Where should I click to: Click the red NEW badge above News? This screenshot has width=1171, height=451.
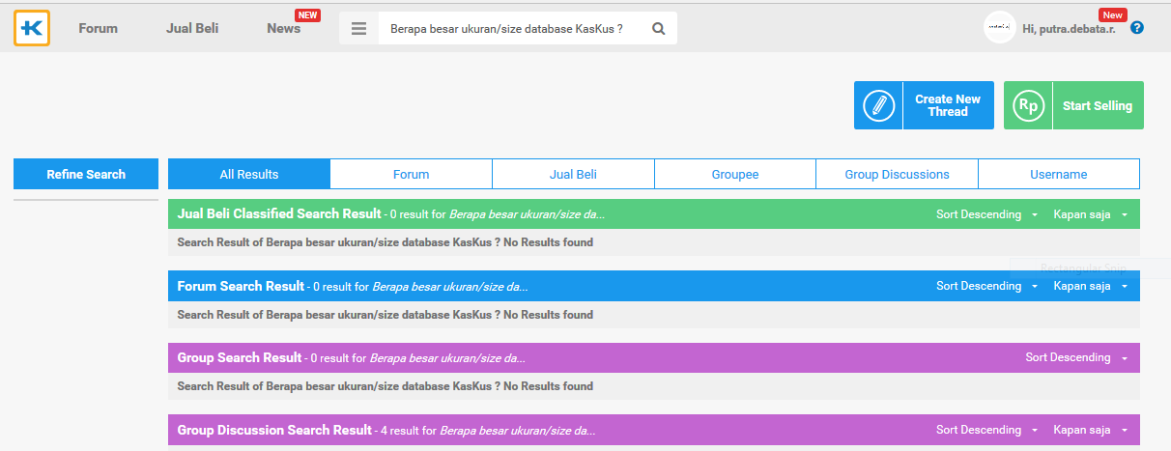click(x=307, y=14)
